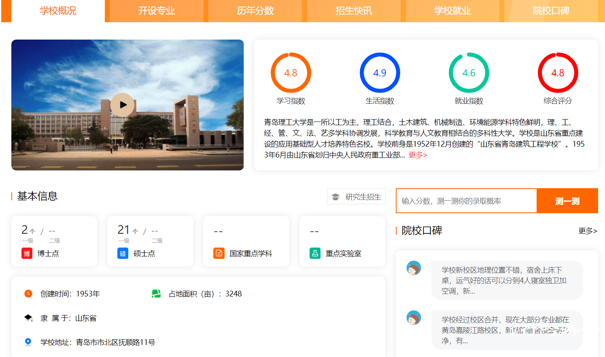Viewport: 605px width, 357px height.
Task: Click the 生活指数 4.9 blue ring
Action: point(380,73)
